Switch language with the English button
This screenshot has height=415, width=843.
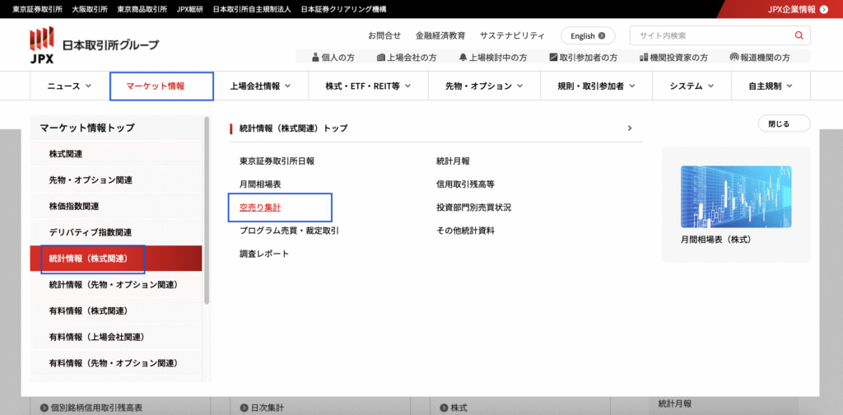(588, 35)
